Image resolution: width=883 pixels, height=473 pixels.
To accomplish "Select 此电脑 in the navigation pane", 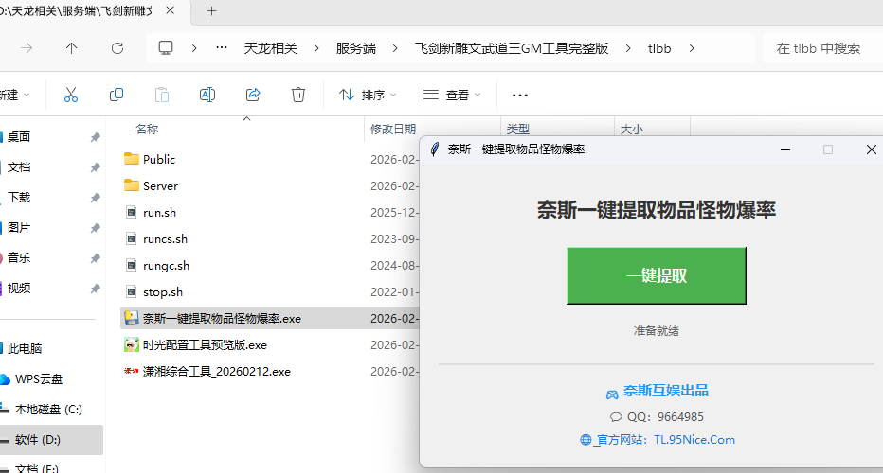I will (x=25, y=349).
